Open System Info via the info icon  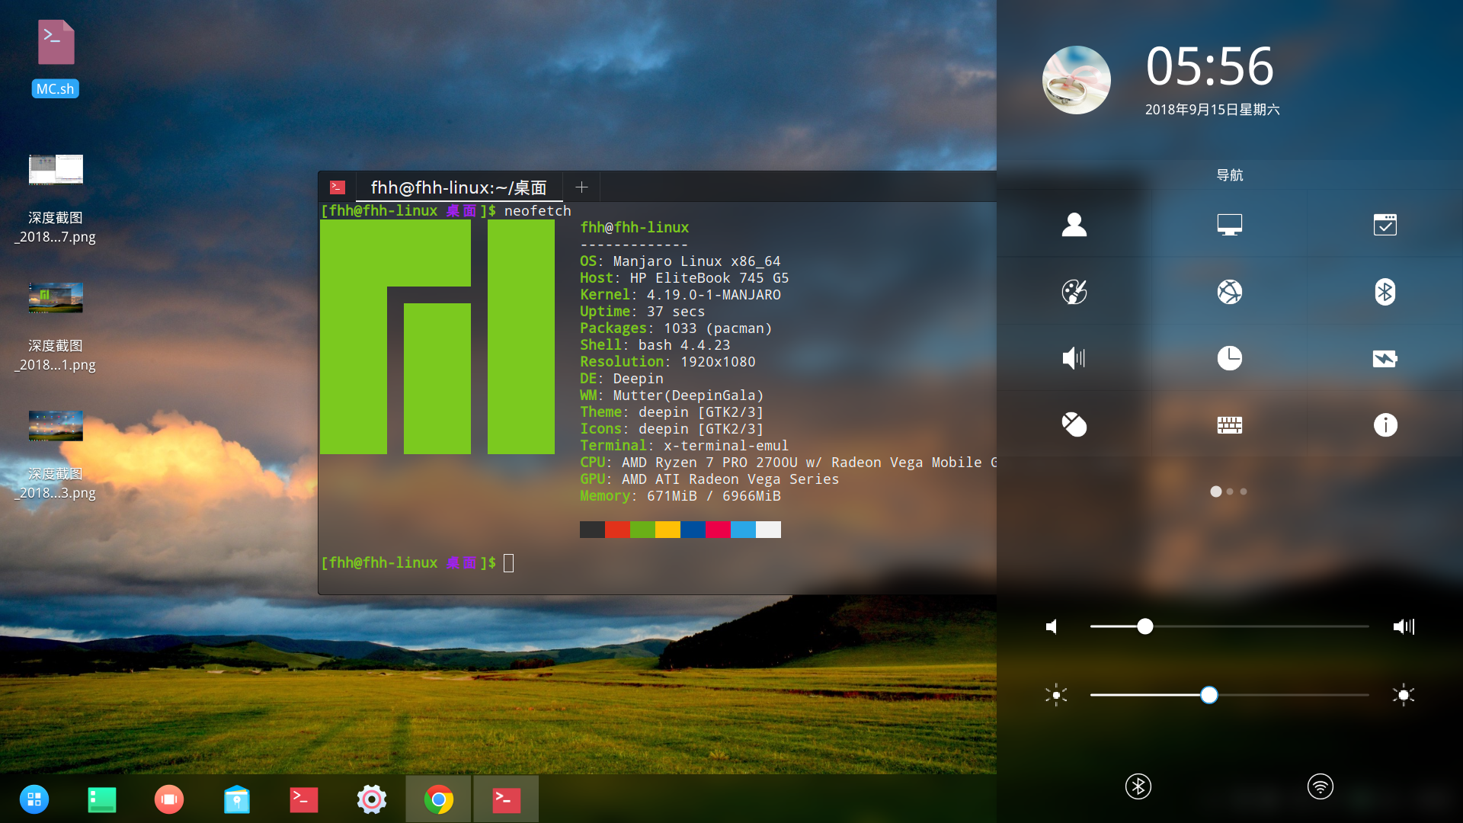point(1385,425)
